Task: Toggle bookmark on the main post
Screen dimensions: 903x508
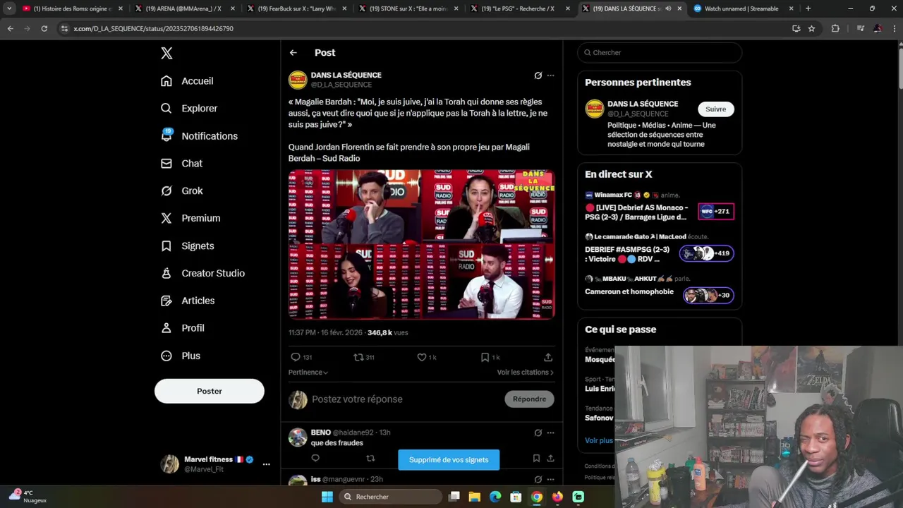Action: point(485,357)
